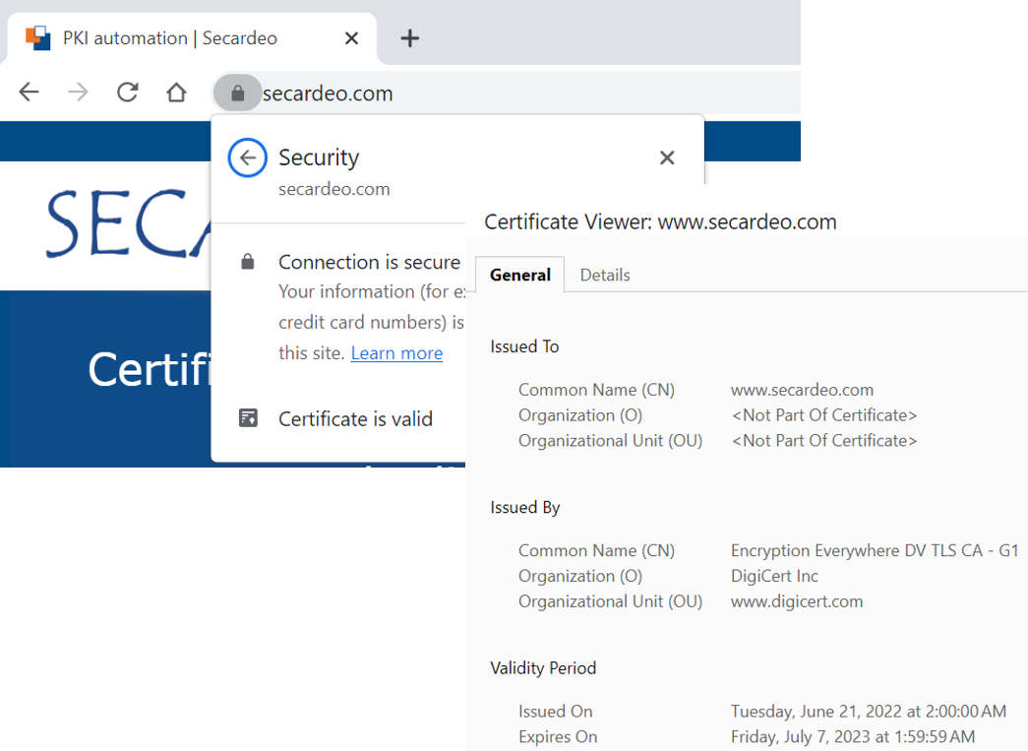Close the PKI automation browser tab

351,38
